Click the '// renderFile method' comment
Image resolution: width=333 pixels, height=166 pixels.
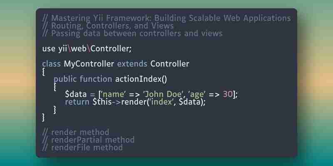82,148
